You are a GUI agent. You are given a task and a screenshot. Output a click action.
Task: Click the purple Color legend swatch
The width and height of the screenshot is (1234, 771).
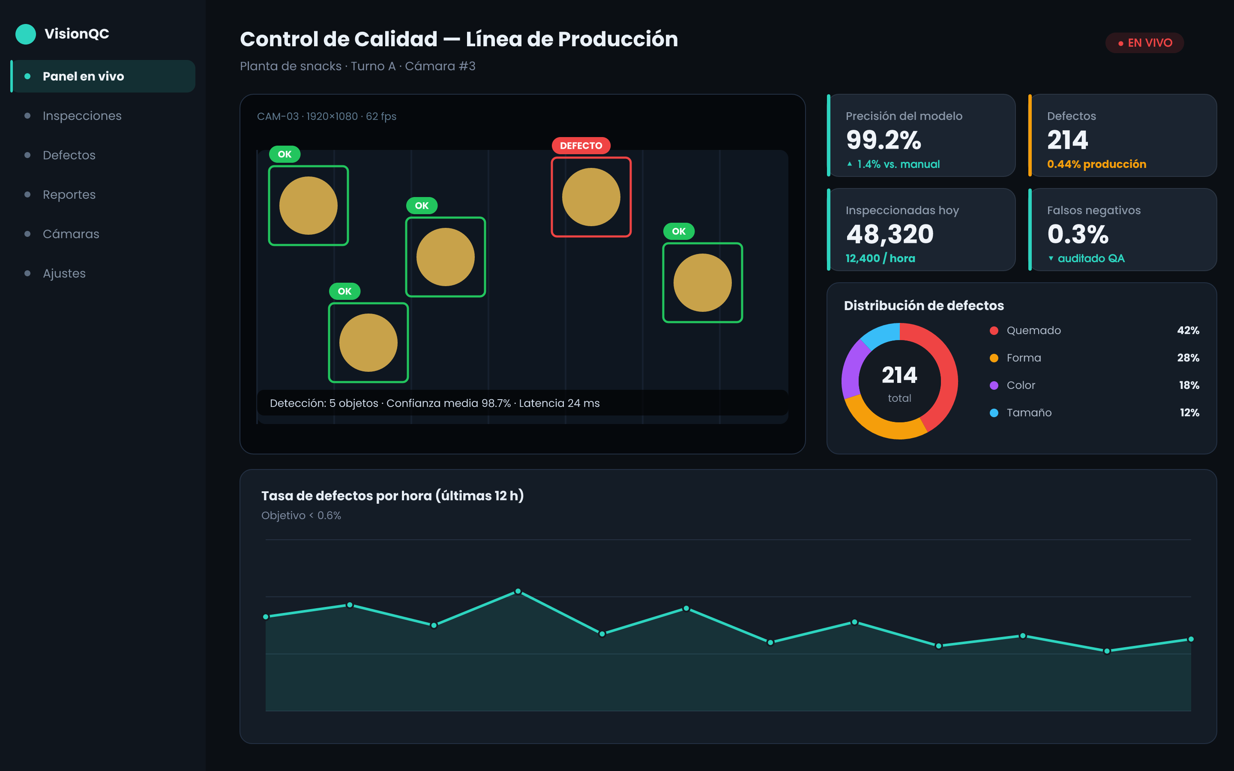994,385
